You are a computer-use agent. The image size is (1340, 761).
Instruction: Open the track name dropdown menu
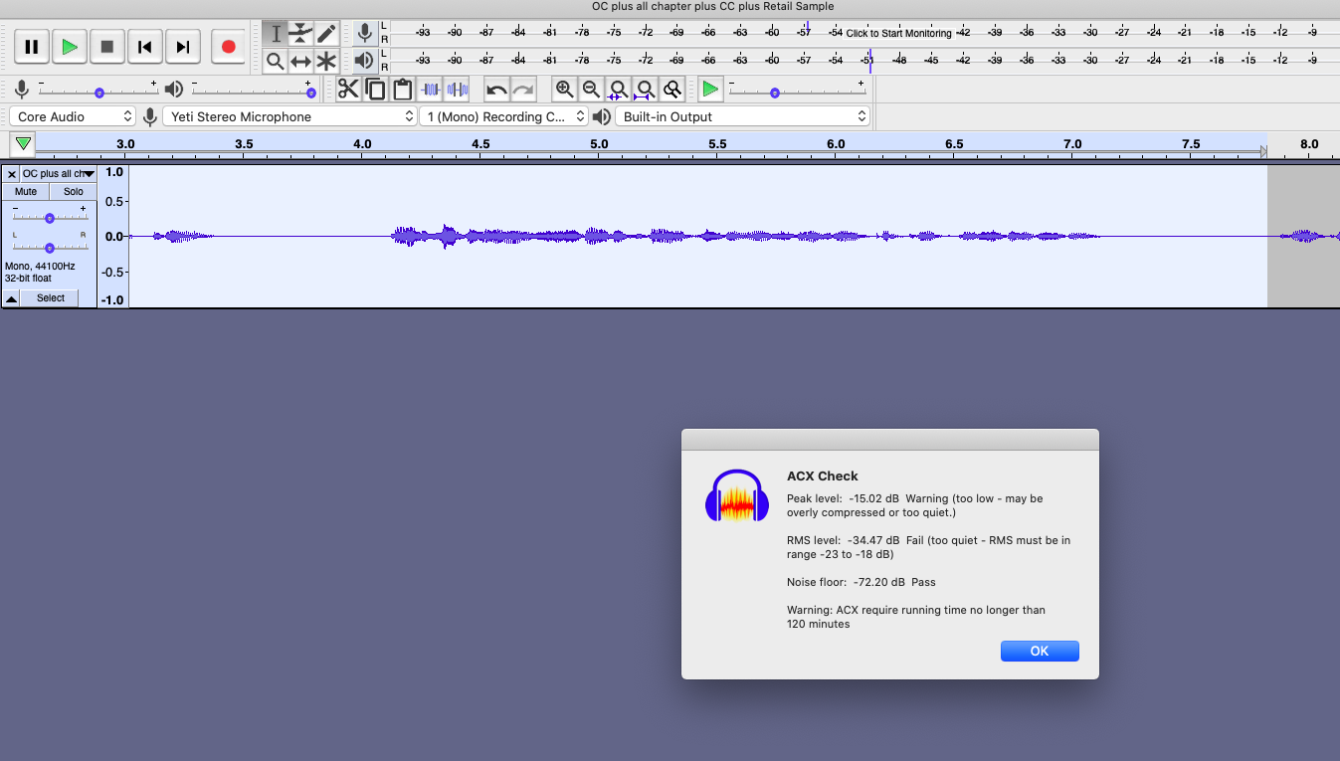tap(59, 174)
